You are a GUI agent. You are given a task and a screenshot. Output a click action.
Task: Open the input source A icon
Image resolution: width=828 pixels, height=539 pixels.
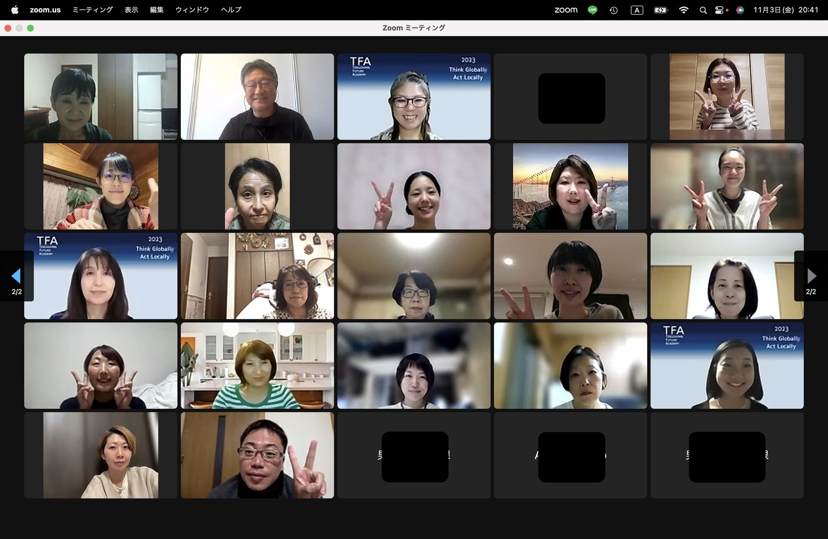pos(637,11)
